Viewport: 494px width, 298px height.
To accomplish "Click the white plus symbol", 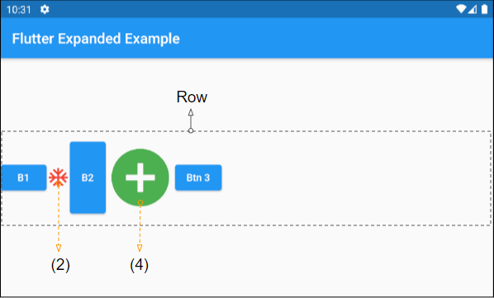I will click(140, 177).
